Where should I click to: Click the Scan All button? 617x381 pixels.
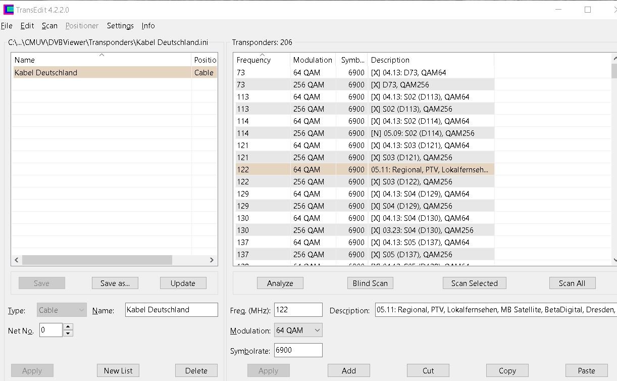(x=572, y=283)
